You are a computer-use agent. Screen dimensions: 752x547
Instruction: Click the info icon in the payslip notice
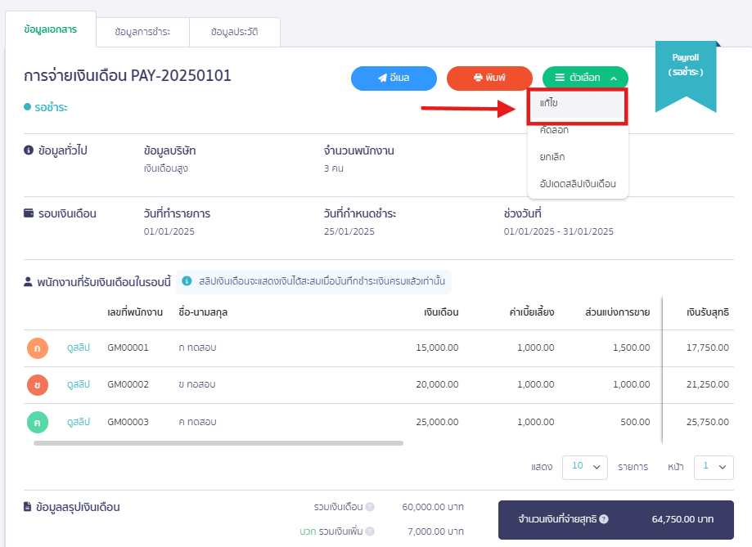pyautogui.click(x=187, y=282)
